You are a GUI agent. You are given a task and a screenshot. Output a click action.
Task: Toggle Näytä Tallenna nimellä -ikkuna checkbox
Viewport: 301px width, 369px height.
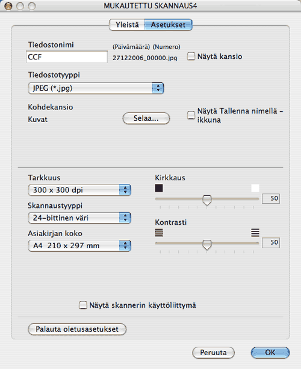click(191, 115)
